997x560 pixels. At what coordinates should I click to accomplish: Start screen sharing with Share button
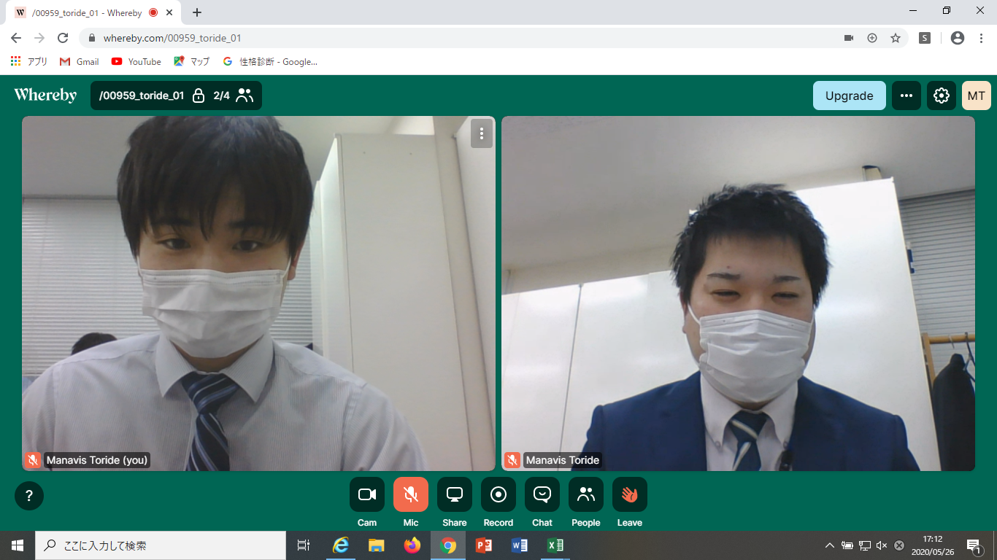coord(455,494)
